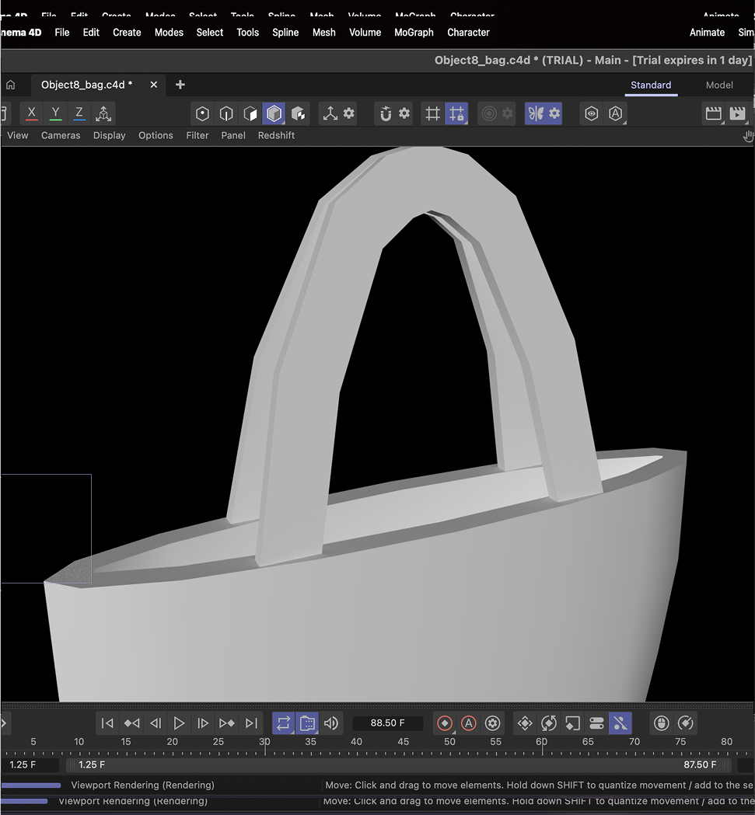Image resolution: width=755 pixels, height=815 pixels.
Task: Switch to the Model layout tab
Action: click(x=719, y=85)
